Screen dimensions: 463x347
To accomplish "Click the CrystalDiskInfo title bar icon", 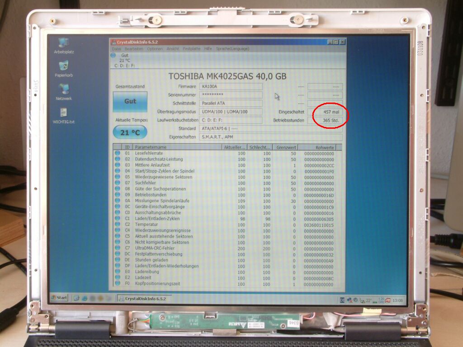I will pyautogui.click(x=113, y=42).
